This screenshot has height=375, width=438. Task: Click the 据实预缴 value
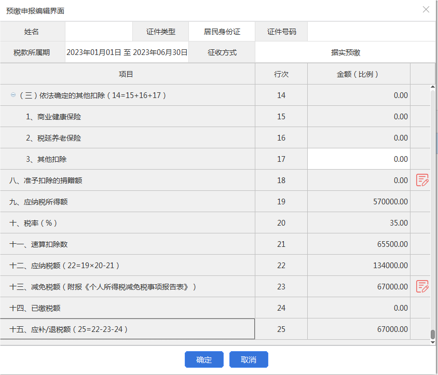pos(345,52)
